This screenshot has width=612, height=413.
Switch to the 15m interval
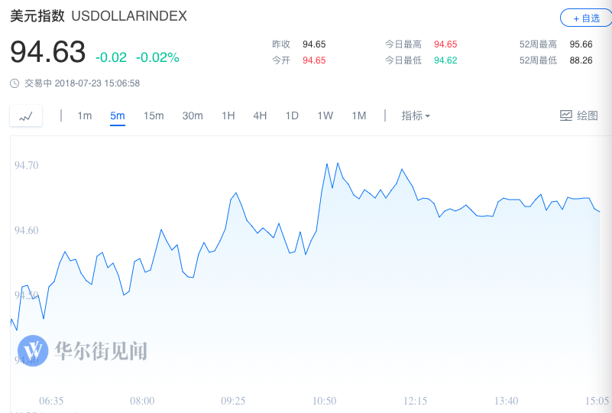click(154, 116)
